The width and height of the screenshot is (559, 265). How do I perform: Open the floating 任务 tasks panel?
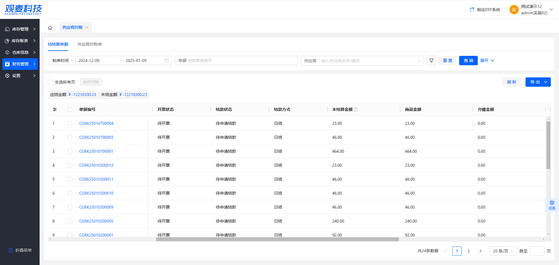552,205
